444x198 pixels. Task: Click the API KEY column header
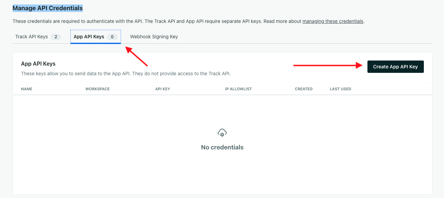click(x=162, y=89)
